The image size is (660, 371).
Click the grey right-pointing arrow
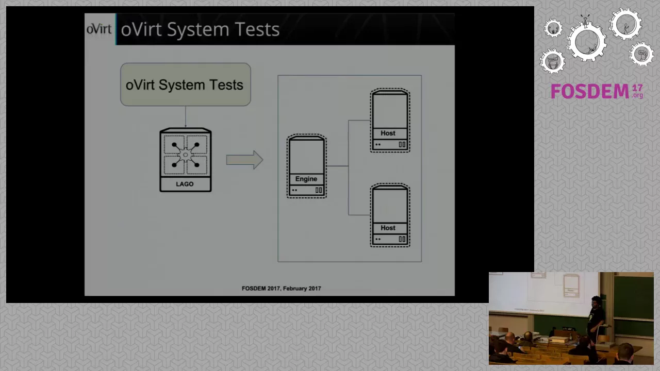pos(244,160)
